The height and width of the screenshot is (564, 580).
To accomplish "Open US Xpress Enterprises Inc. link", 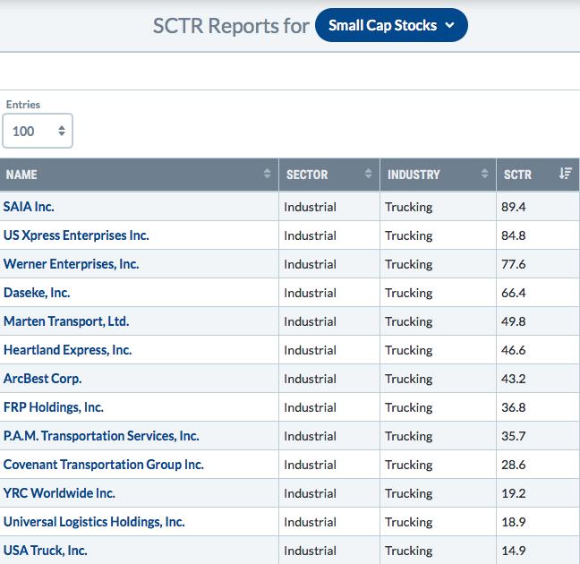I will click(76, 235).
